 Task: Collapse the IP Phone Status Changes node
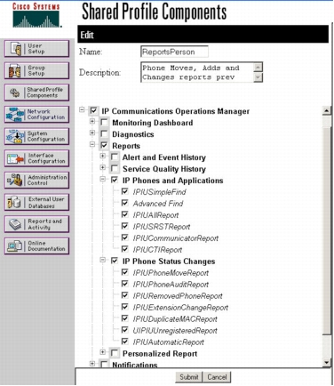103,260
